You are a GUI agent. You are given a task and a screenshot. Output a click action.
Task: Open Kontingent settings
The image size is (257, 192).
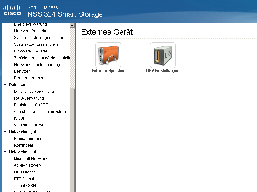pos(23,145)
